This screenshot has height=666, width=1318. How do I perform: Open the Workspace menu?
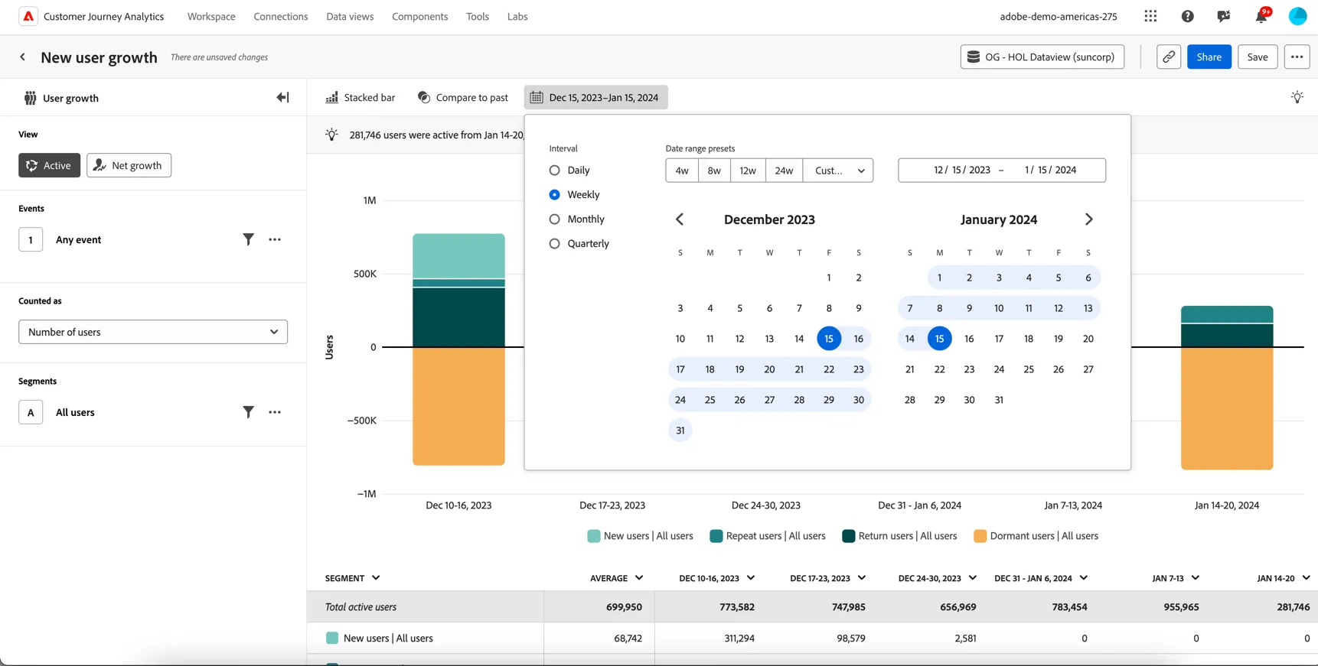pyautogui.click(x=211, y=16)
